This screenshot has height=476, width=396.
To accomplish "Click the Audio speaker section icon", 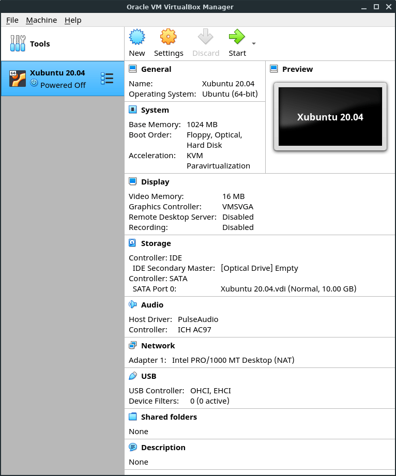I will click(x=133, y=305).
